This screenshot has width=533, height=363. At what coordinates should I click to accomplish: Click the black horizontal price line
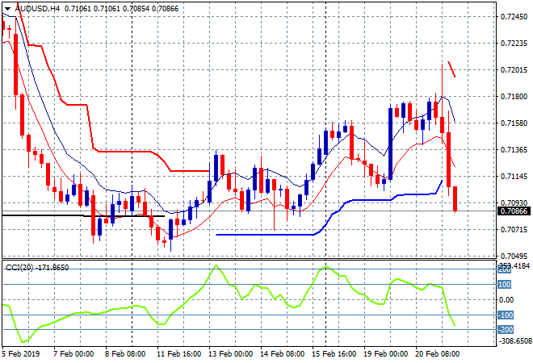[48, 215]
